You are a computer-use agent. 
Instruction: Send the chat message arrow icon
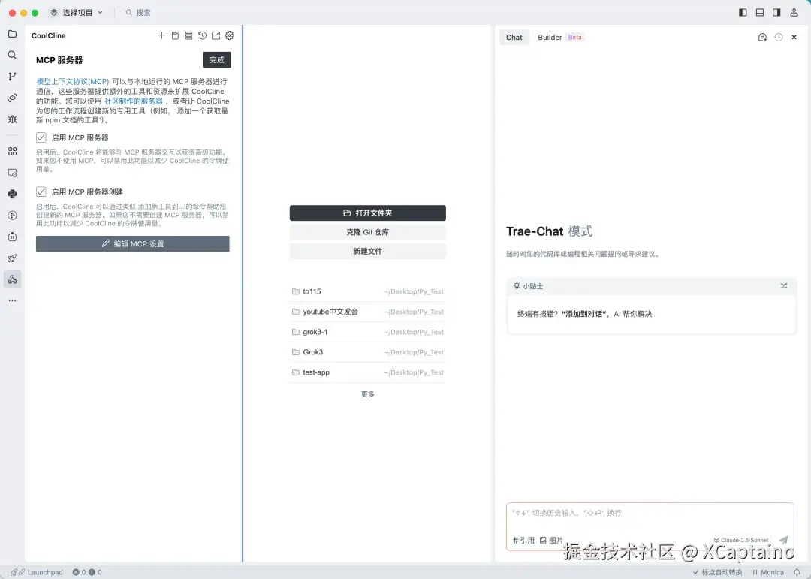coord(783,540)
